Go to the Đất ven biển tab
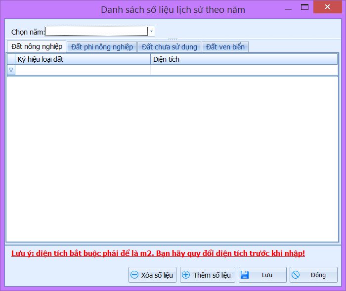346x291 pixels. 225,47
